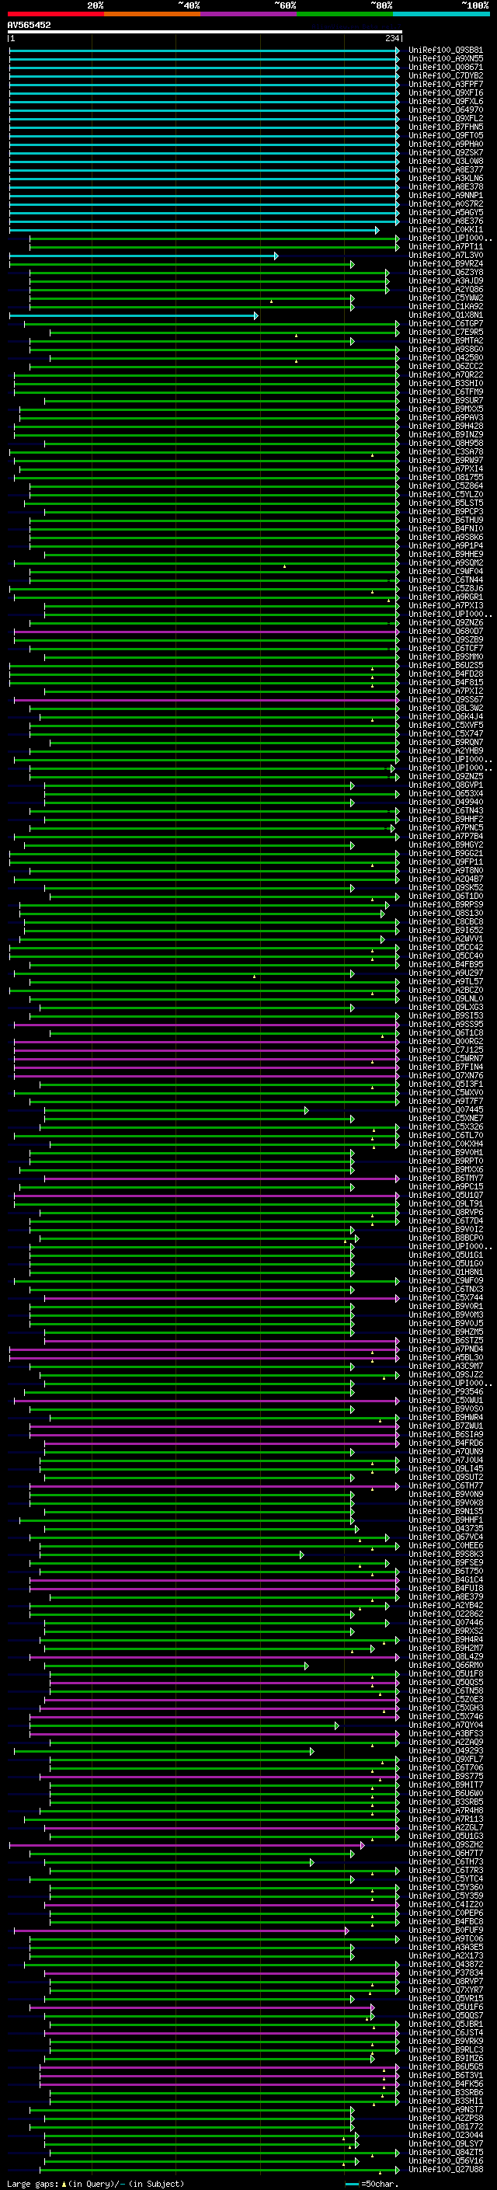Select hit label UniRef100_Q5U1Q7

pyautogui.click(x=446, y=1196)
